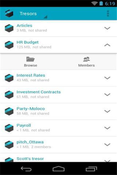
Task: Click the Interest Rates cube icon
Action: click(x=9, y=78)
